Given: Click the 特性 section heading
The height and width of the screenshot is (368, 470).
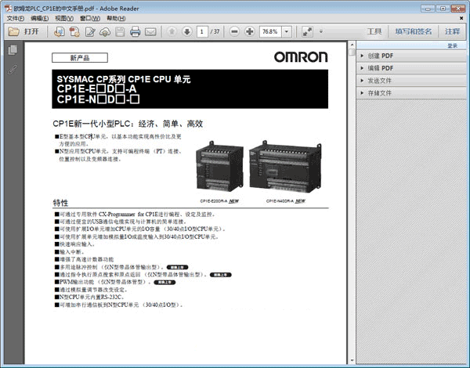Looking at the screenshot, I should (x=60, y=203).
